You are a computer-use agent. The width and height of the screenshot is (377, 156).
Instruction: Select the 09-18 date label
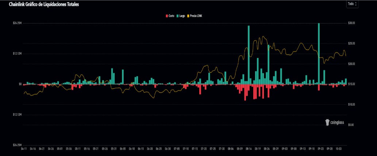click(312, 149)
